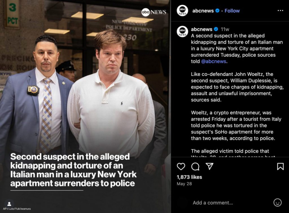This screenshot has width=289, height=213.
Task: Click the 11w timestamp
Action: tap(225, 29)
